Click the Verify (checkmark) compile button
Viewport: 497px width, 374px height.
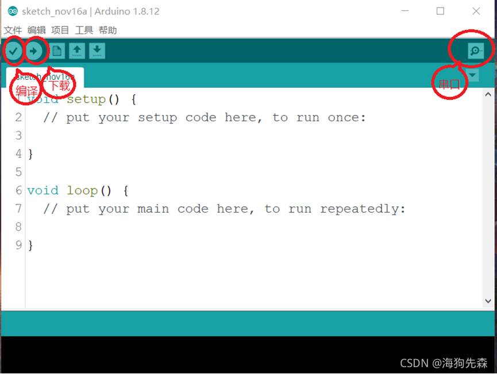click(x=13, y=51)
